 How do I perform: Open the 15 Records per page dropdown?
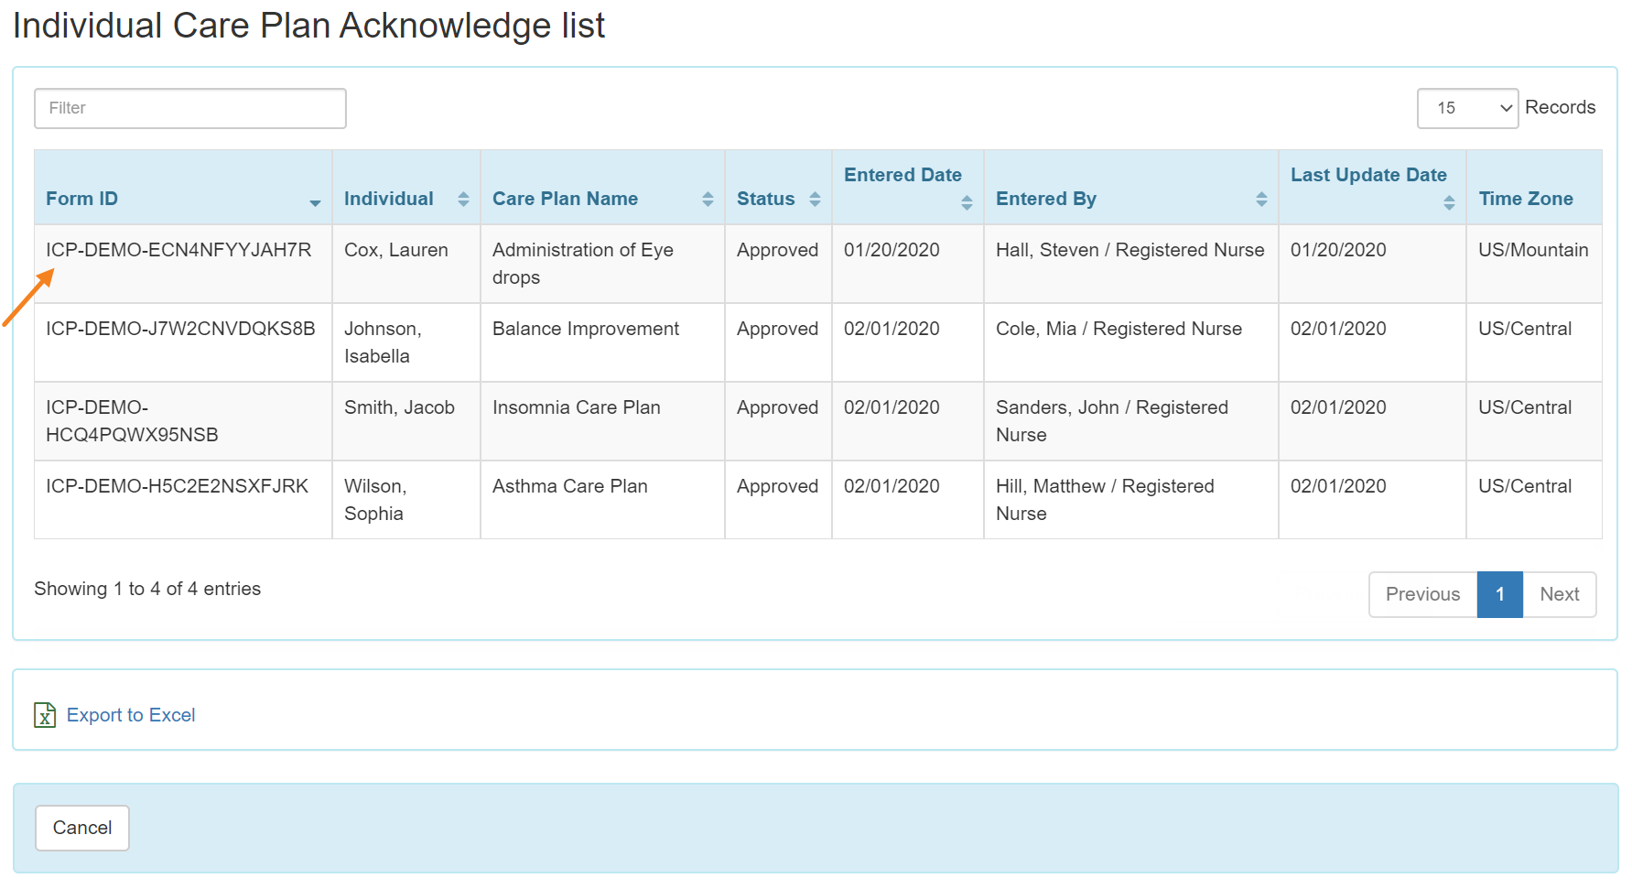(x=1466, y=108)
